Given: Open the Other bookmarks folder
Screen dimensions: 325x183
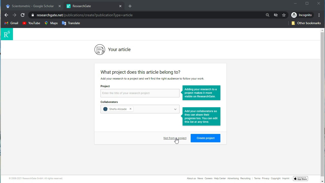Looking at the screenshot, I should (x=306, y=23).
